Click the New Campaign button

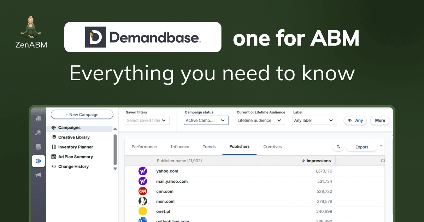pyautogui.click(x=82, y=114)
